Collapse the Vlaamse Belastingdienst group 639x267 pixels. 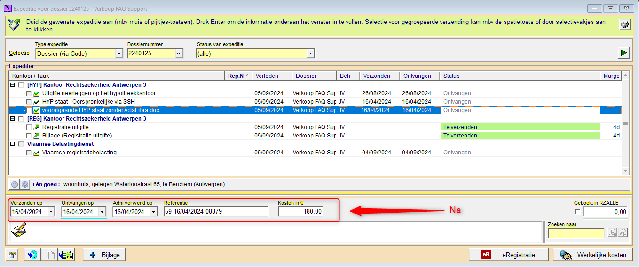click(x=12, y=144)
